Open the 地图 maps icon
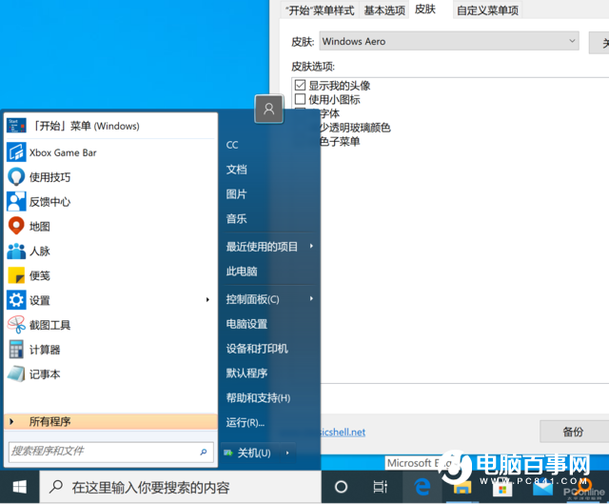The image size is (609, 504). coord(16,227)
